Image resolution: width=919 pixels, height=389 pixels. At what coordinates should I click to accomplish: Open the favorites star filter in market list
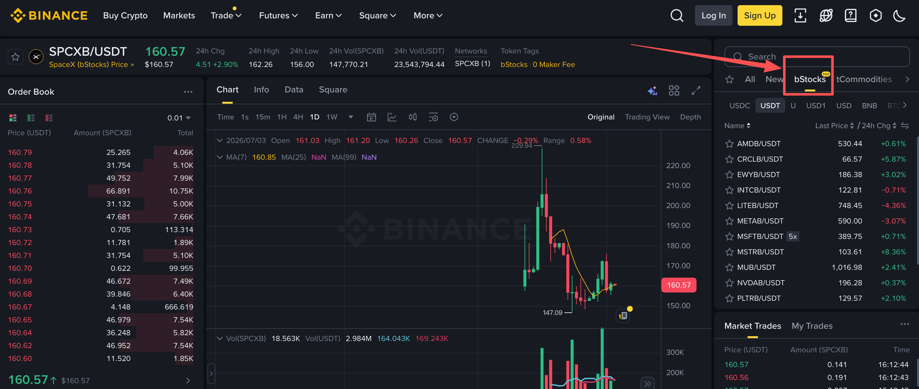coord(730,79)
